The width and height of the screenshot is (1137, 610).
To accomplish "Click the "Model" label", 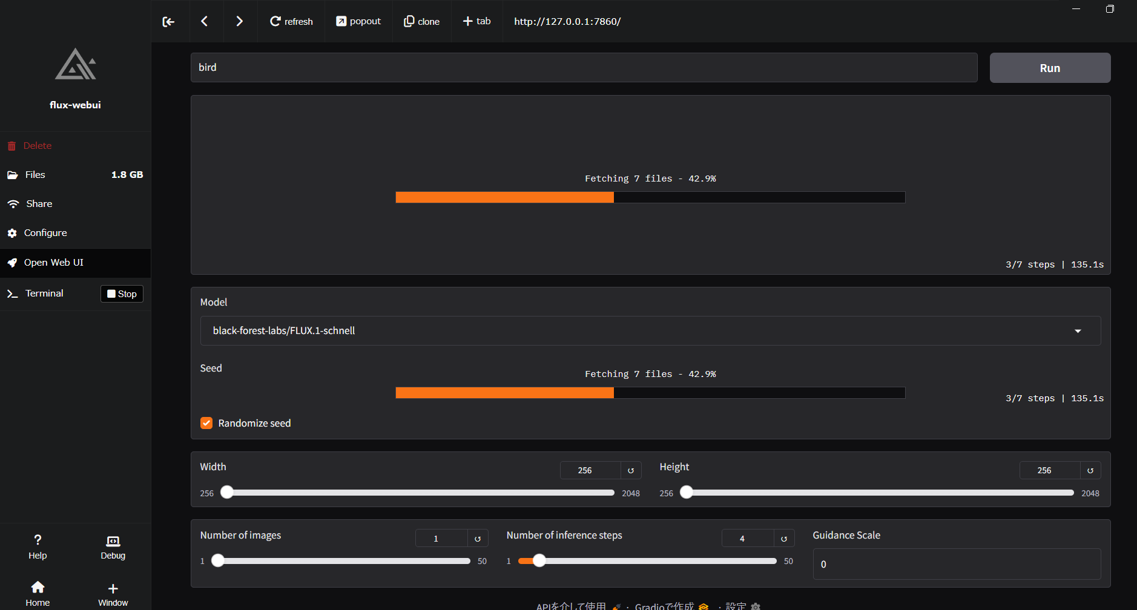I will tap(214, 302).
